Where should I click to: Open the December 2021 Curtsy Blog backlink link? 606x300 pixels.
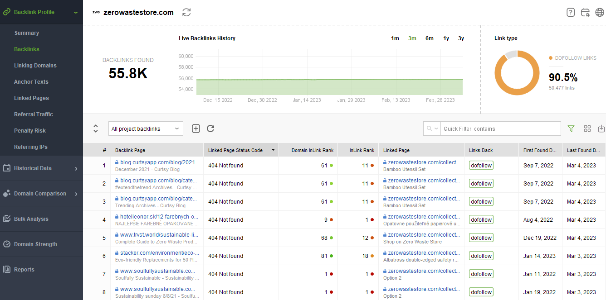tap(159, 162)
